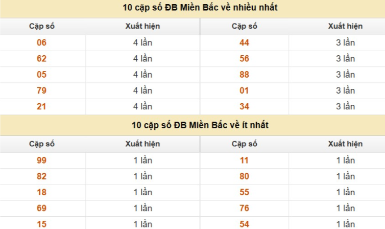This screenshot has width=385, height=229.
Task: Click the number pair 06
Action: point(42,43)
